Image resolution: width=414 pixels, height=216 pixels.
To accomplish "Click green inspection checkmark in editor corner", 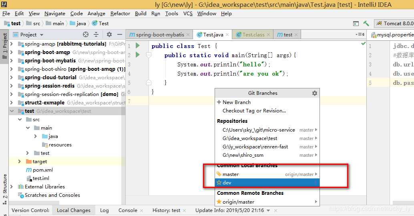I will click(x=363, y=44).
